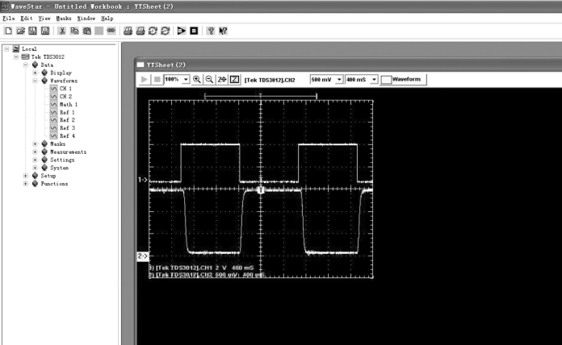This screenshot has width=562, height=345.
Task: Expand the Display tree node
Action: pos(35,73)
